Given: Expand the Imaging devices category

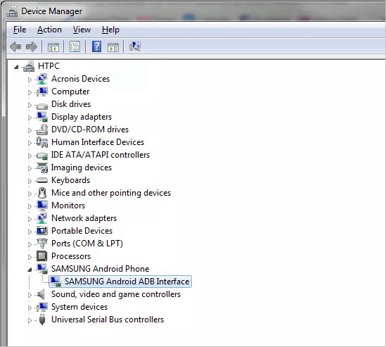Looking at the screenshot, I should 30,168.
